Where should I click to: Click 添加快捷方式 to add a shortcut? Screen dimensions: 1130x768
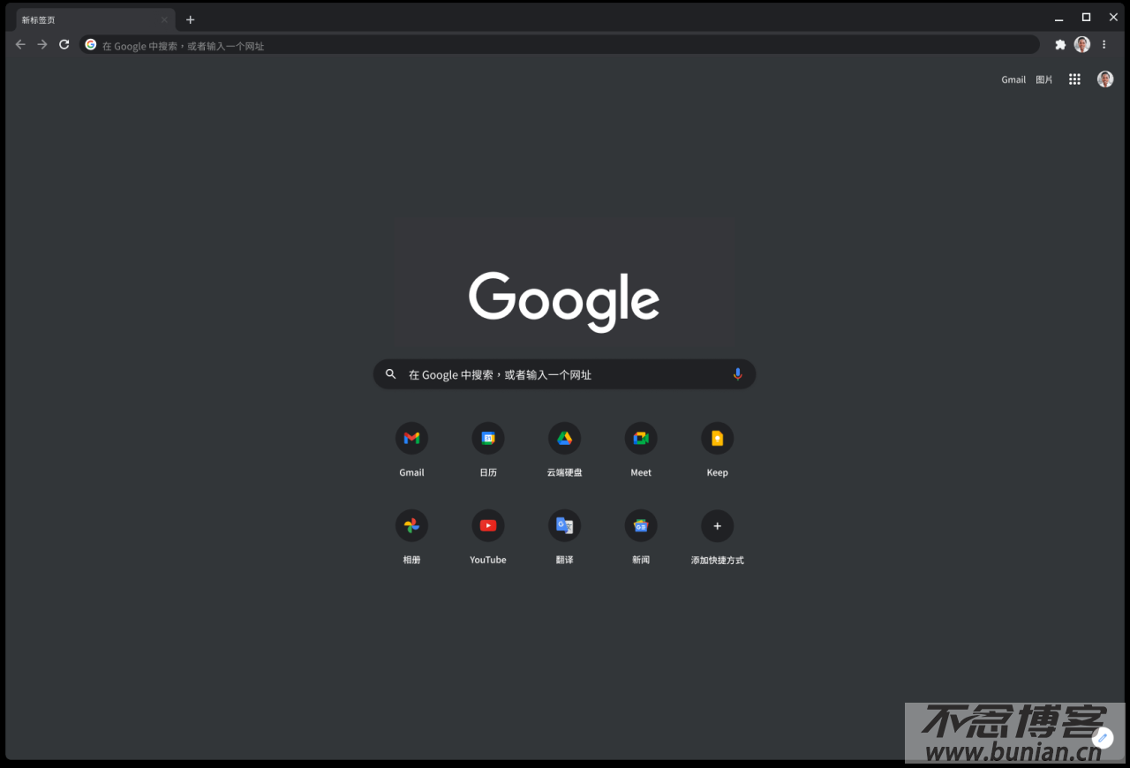[x=717, y=538]
